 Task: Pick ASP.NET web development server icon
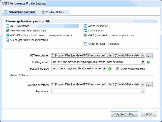point(8,35)
